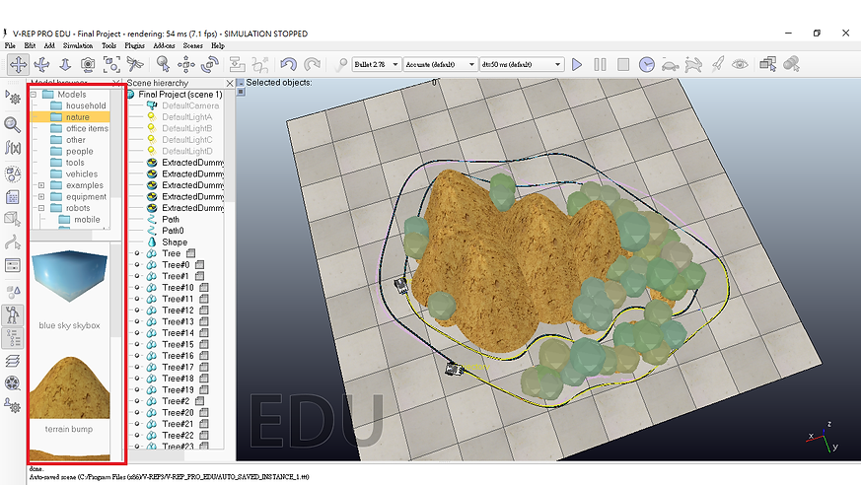Open the collections dialog icon

13,173
